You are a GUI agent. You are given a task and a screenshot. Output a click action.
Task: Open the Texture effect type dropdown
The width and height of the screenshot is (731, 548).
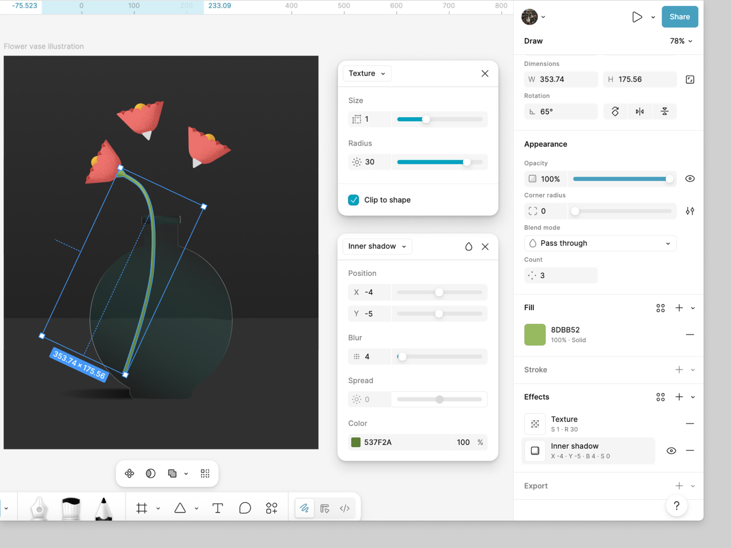tap(367, 73)
